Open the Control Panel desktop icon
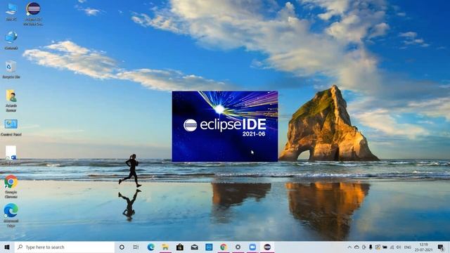The height and width of the screenshot is (253, 450). 11,128
